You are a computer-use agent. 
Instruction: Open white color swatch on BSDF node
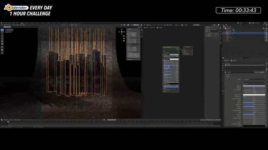[174, 59]
